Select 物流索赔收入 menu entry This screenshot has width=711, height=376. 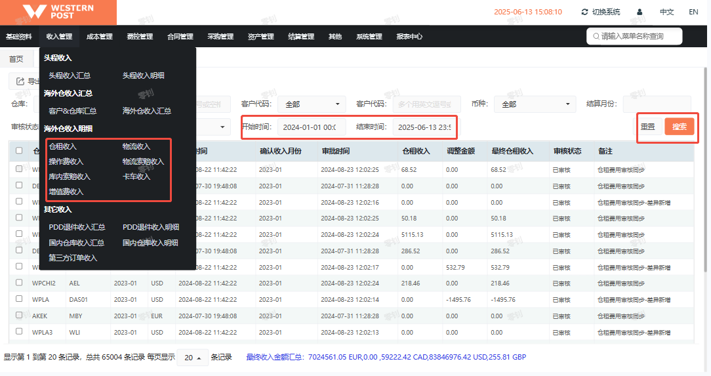pyautogui.click(x=143, y=161)
